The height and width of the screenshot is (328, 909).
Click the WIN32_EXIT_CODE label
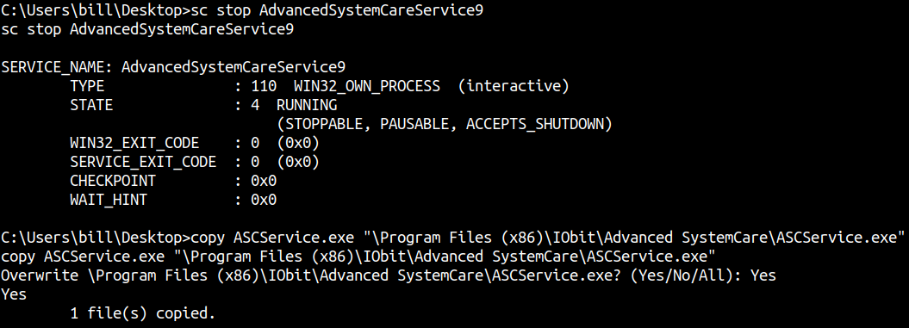coord(134,143)
